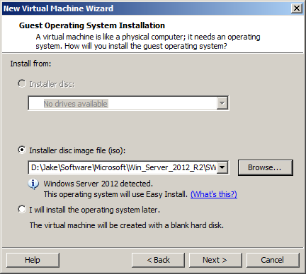Choose 'I will install the operating system later'
This screenshot has height=274, width=306.
[22, 209]
